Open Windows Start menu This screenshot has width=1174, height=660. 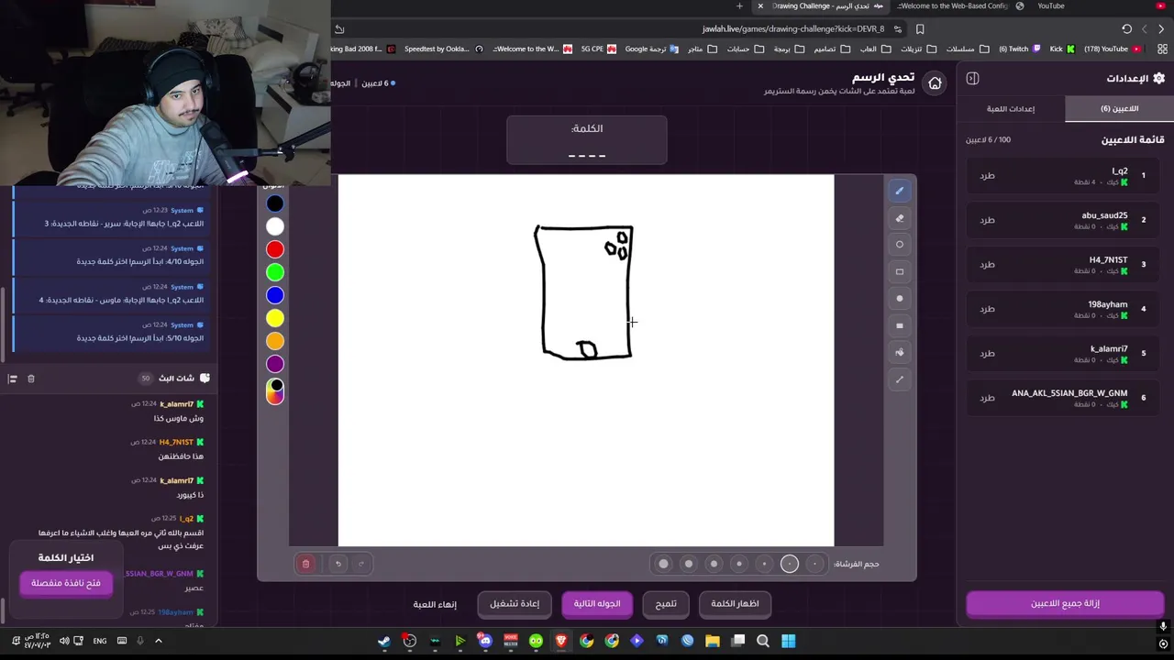tap(788, 641)
